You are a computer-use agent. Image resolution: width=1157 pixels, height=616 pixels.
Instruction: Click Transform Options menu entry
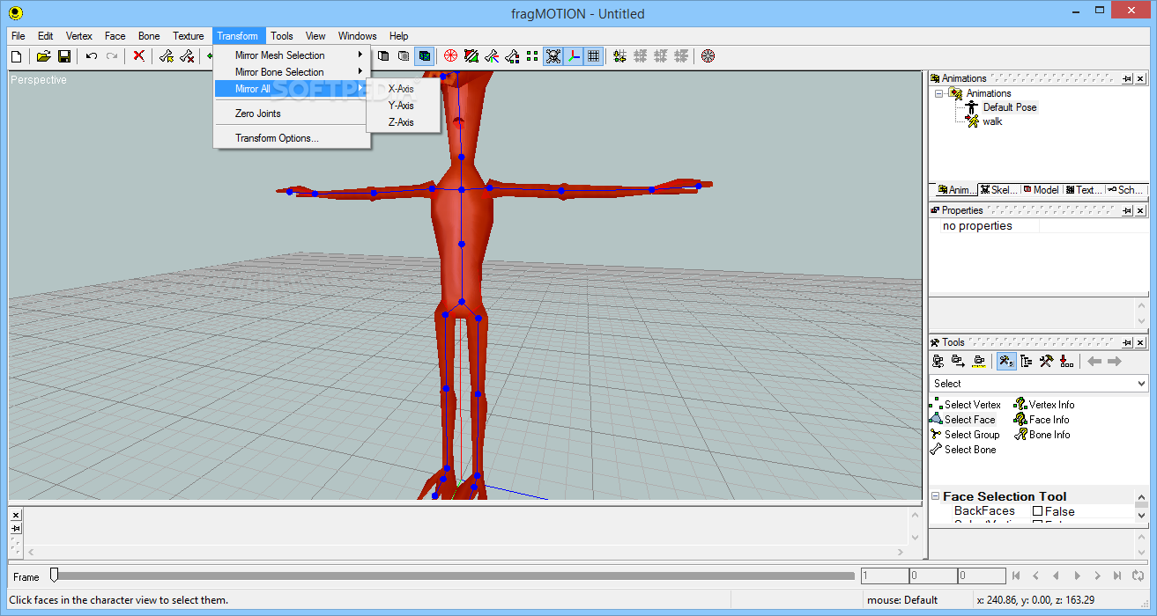(x=277, y=138)
